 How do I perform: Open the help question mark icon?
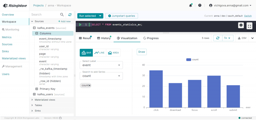click(x=200, y=5)
